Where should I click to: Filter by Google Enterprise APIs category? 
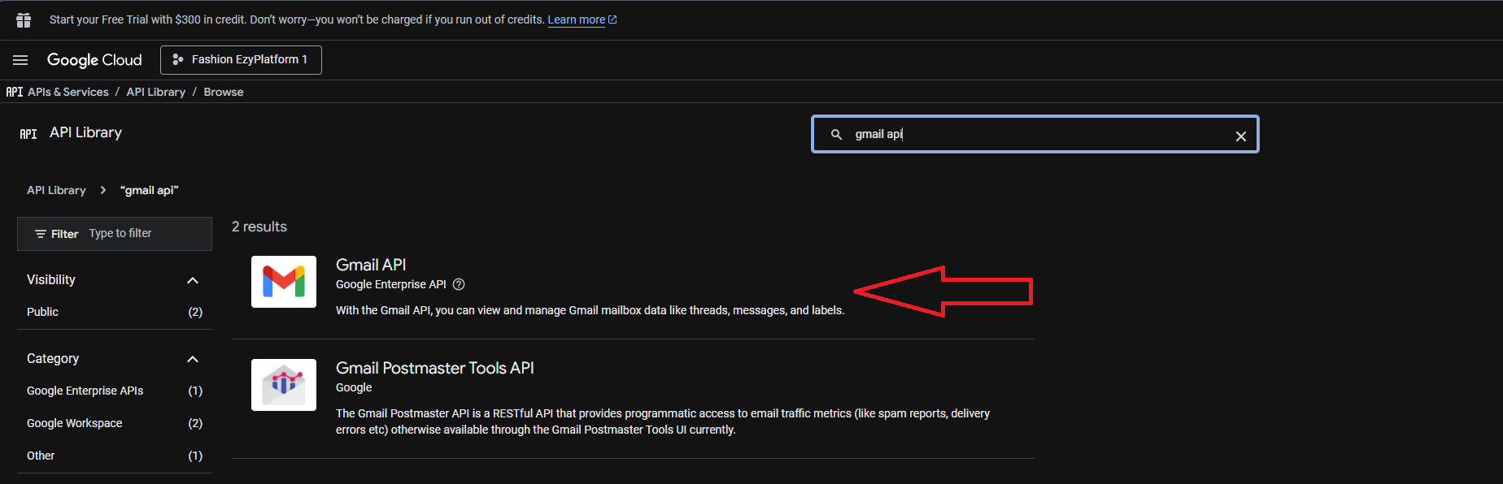pos(85,391)
